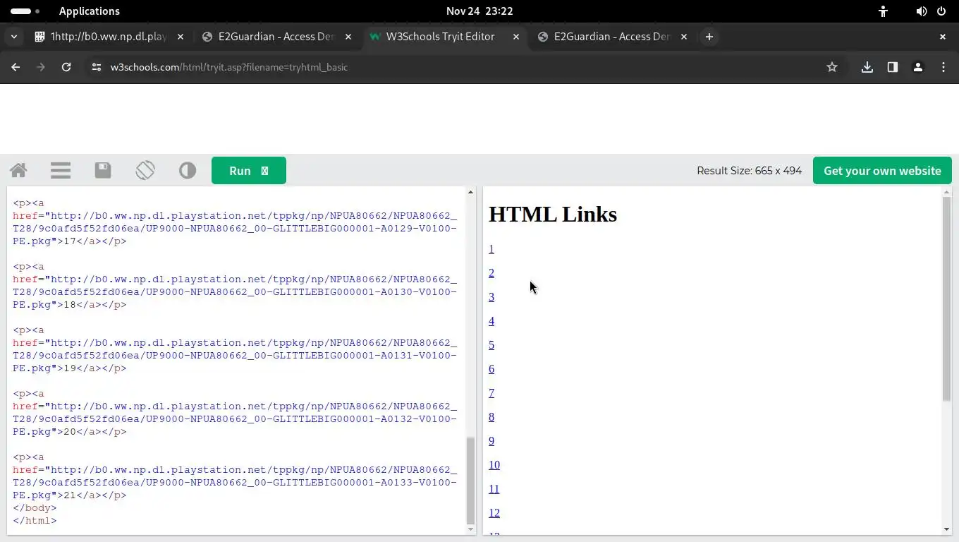Screen dimensions: 959x542
Task: Open browser profile icon
Action: pyautogui.click(x=918, y=67)
